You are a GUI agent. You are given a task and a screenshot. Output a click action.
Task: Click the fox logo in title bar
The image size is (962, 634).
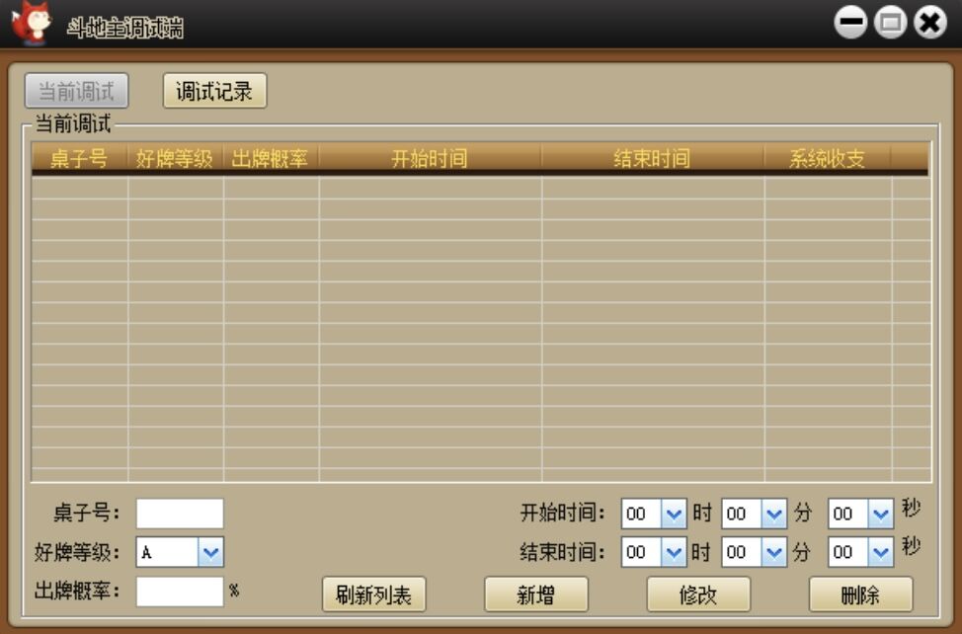point(32,23)
